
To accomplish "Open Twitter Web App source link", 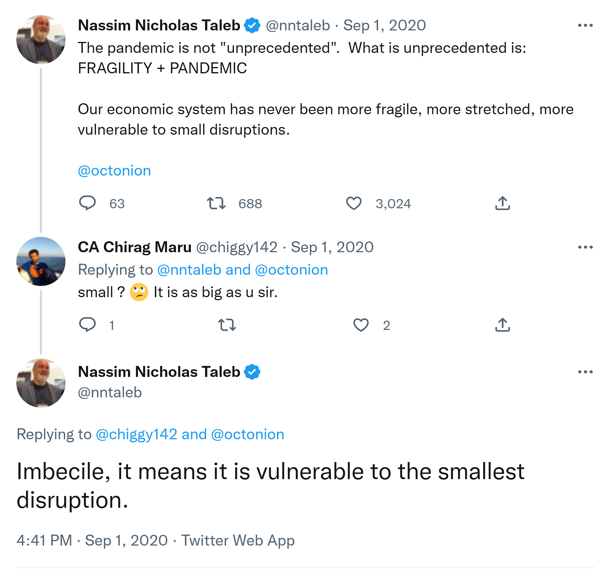I will (238, 540).
